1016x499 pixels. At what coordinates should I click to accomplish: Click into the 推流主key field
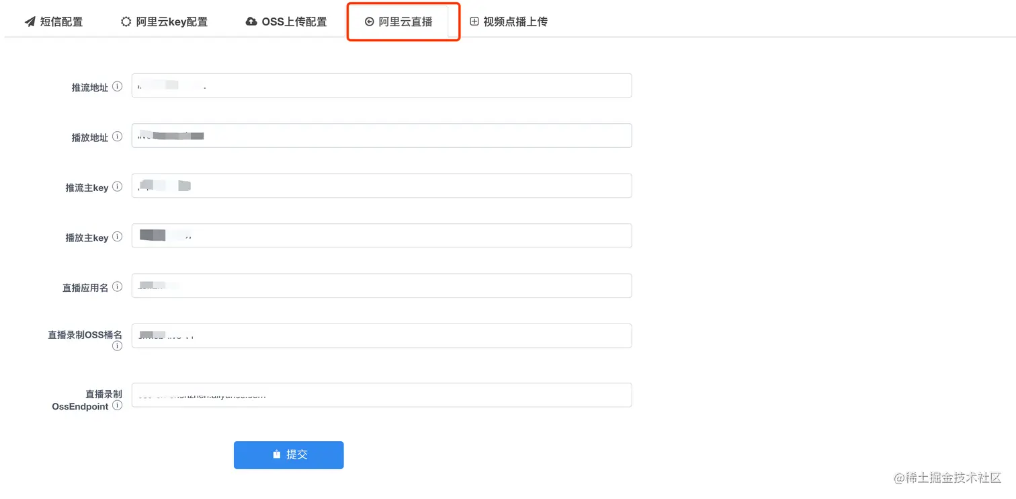point(382,186)
